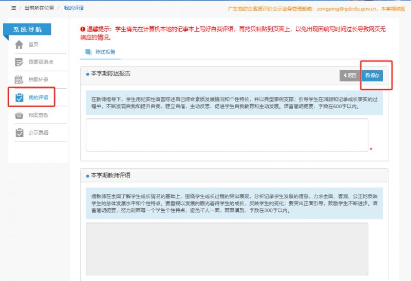411x281 pixels.
Task: Click into the 本学期陈述报告 text box
Action: coord(227,135)
